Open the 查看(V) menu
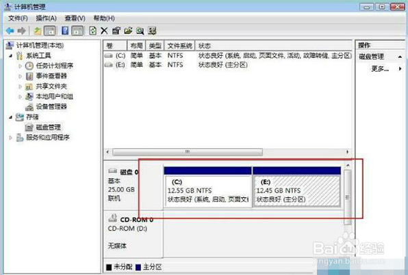 [75, 18]
